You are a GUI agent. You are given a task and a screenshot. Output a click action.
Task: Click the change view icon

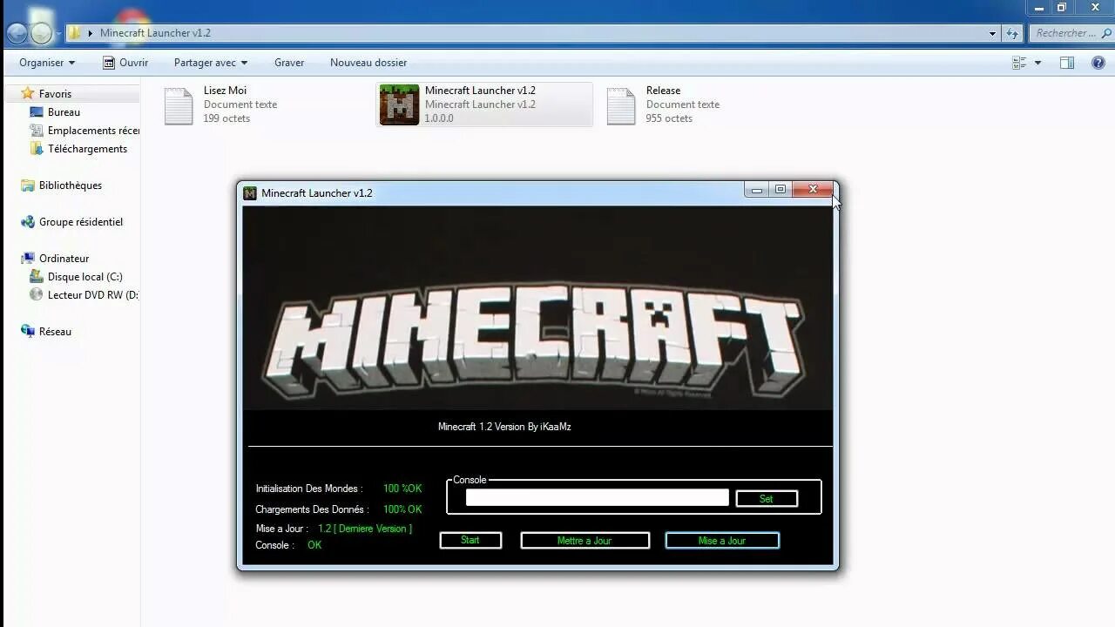[1019, 63]
